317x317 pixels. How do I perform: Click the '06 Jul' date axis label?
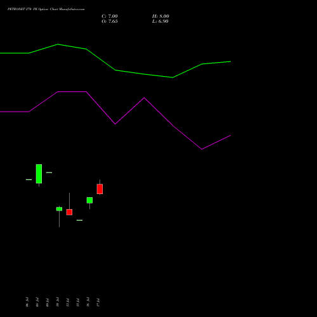[27, 302]
